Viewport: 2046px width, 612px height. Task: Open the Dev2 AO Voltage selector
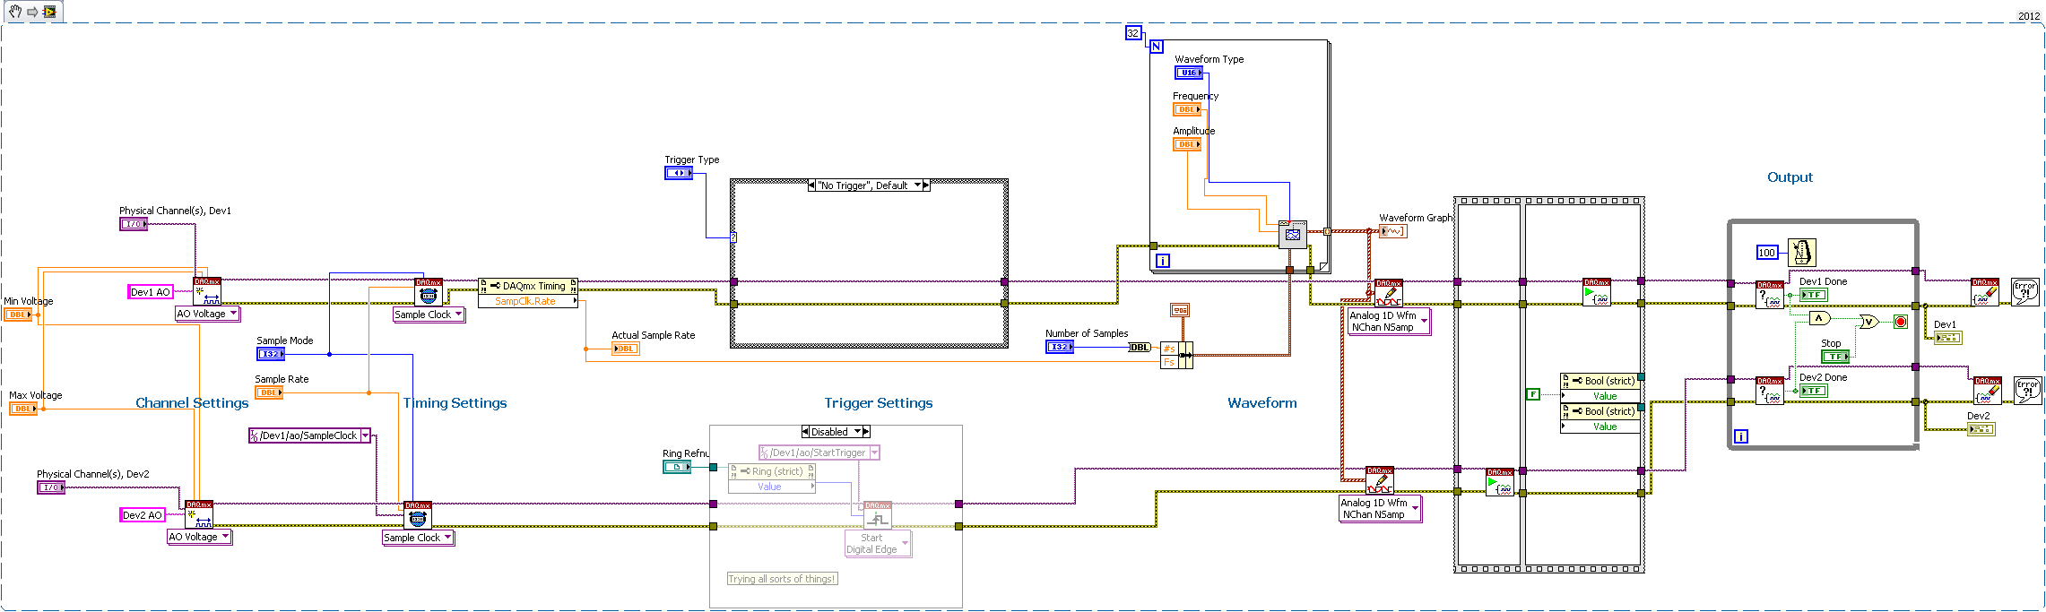pos(200,537)
